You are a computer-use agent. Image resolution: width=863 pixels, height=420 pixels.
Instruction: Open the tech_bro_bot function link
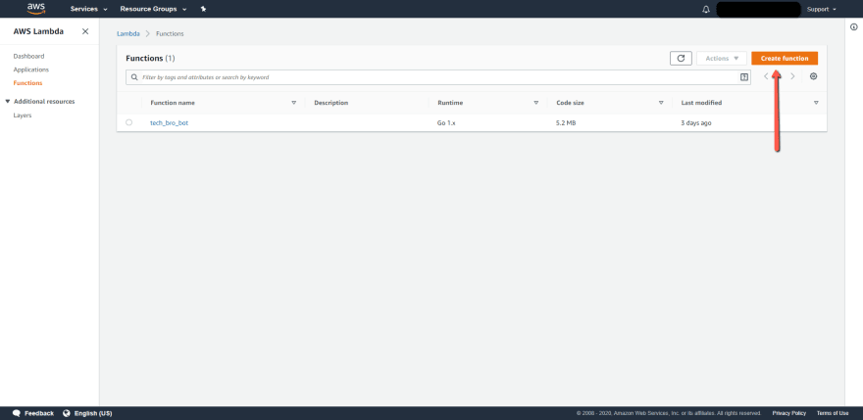coord(169,123)
